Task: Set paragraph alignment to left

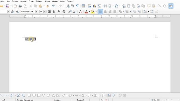Action: tap(100, 12)
